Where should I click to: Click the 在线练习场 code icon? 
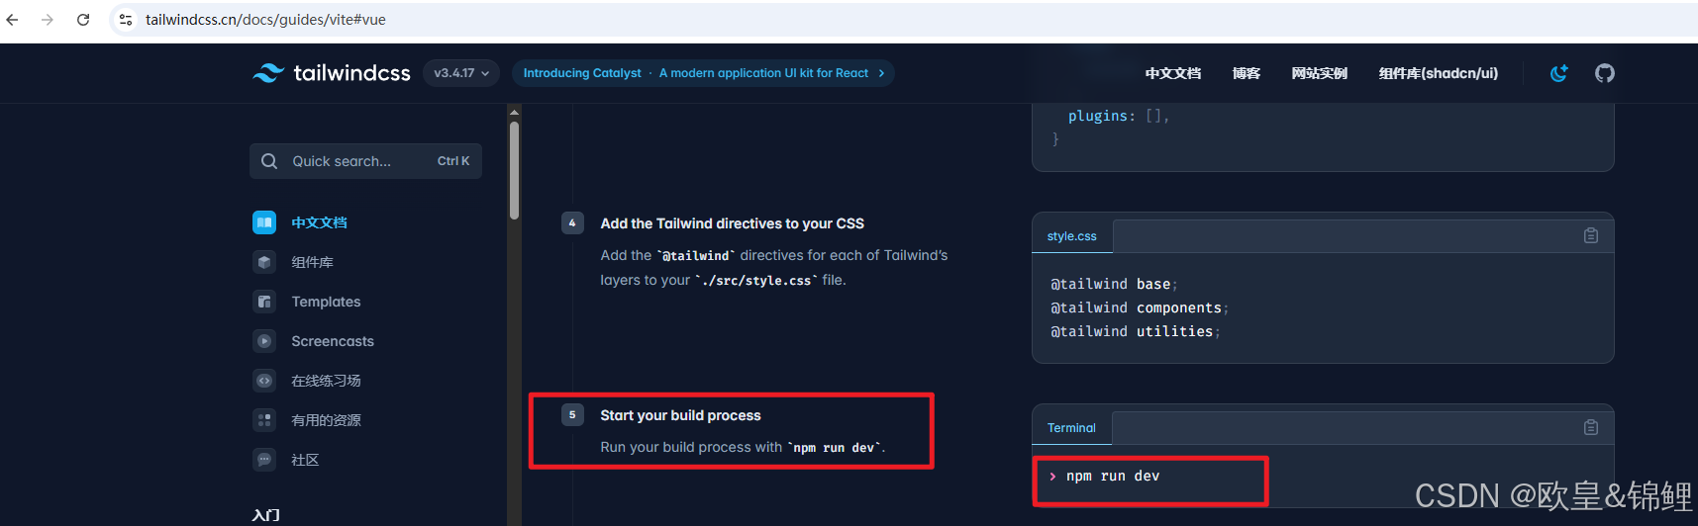click(264, 381)
